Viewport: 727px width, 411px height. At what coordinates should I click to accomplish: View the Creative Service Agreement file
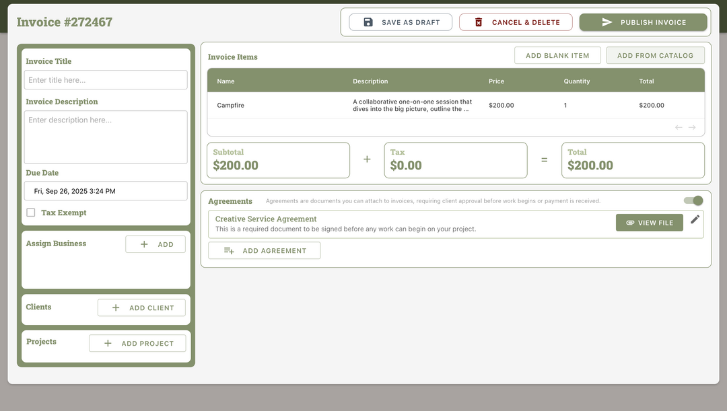point(649,223)
